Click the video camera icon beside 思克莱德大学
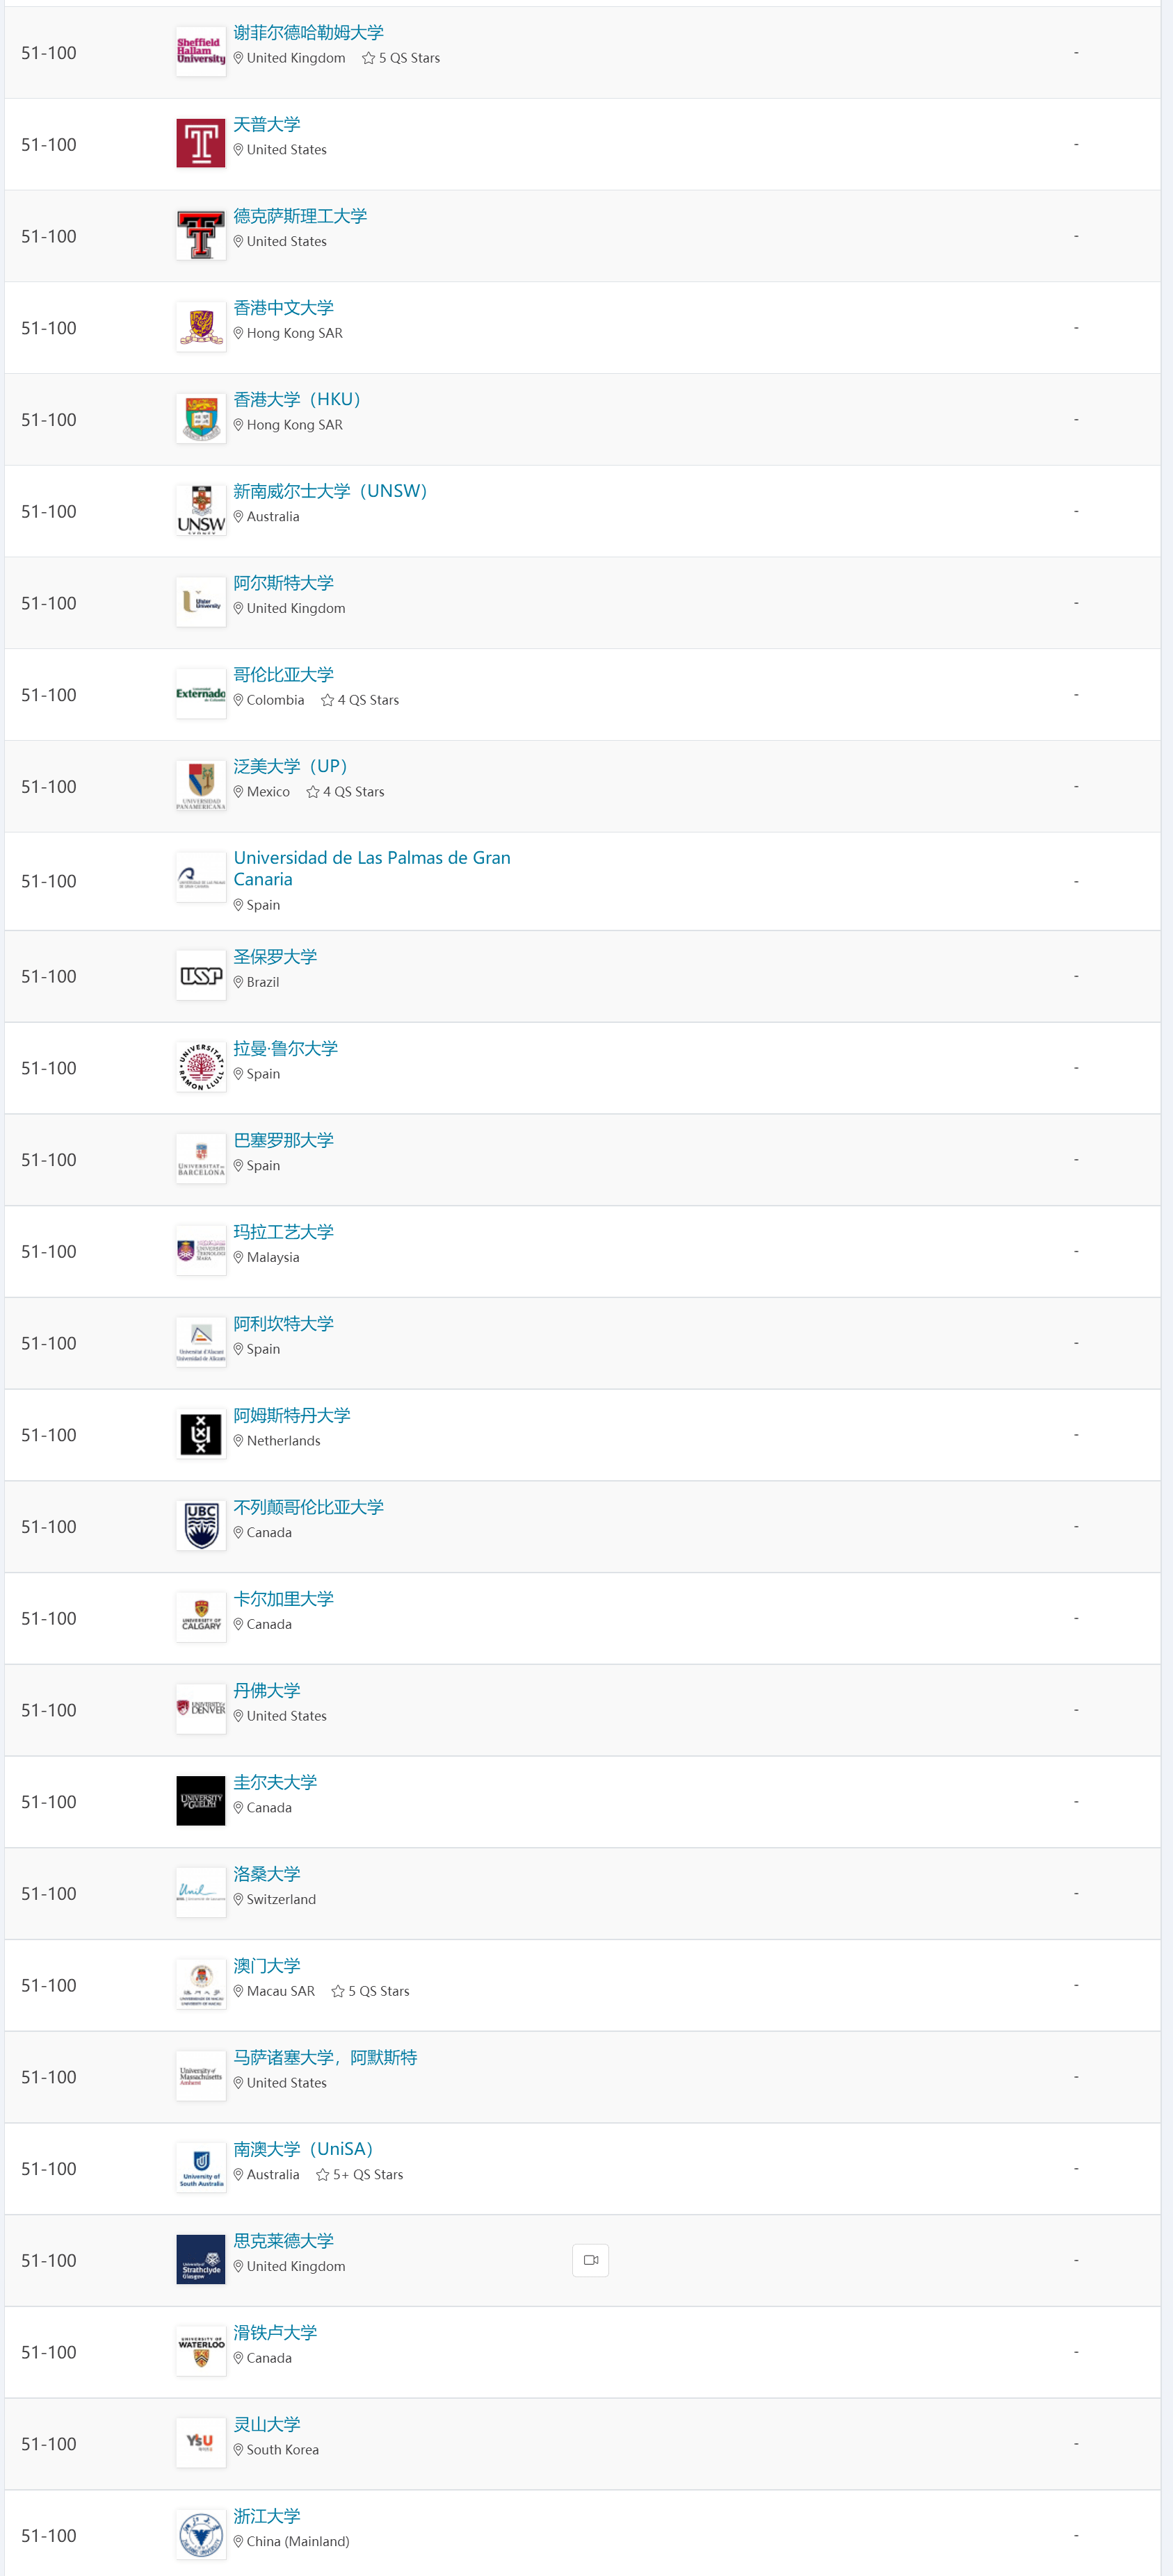This screenshot has height=2576, width=1173. click(x=590, y=2260)
